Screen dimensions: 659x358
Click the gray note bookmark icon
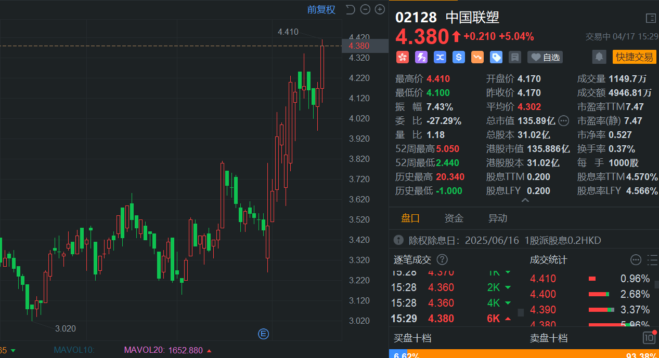coord(515,57)
